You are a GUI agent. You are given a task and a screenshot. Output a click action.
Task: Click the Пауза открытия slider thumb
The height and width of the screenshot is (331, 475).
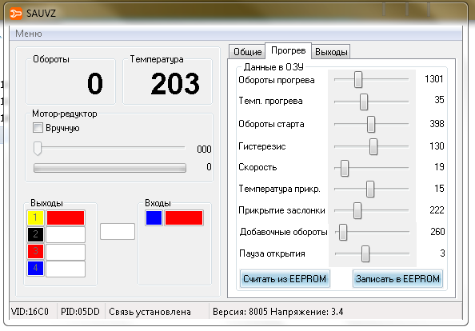pos(365,253)
